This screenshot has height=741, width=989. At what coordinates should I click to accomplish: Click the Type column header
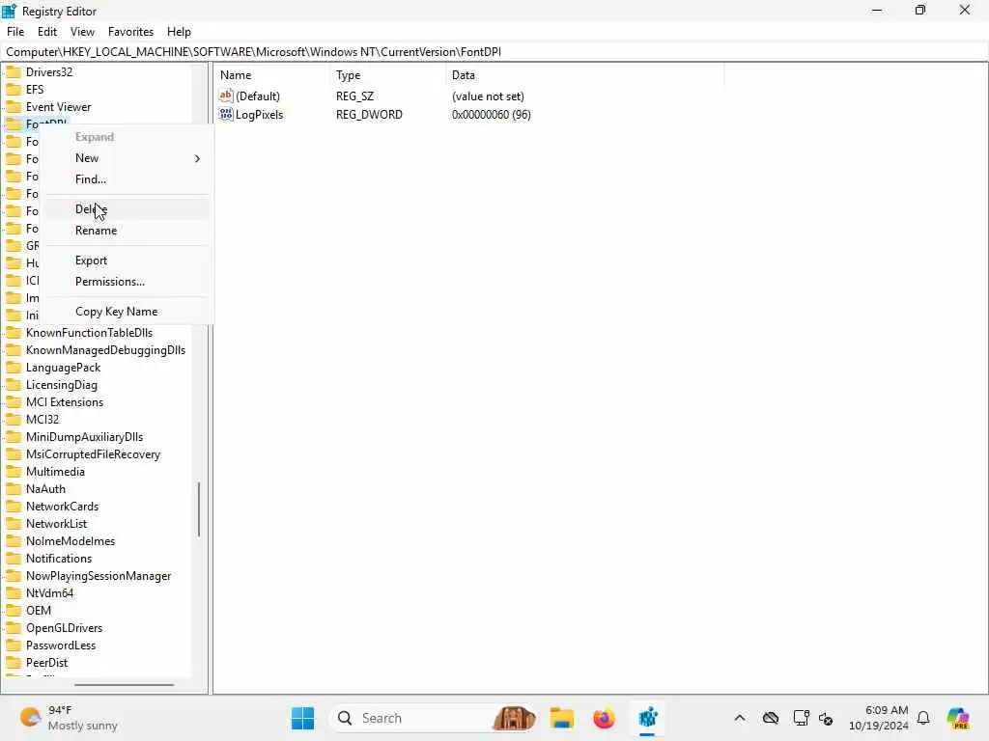(x=348, y=75)
